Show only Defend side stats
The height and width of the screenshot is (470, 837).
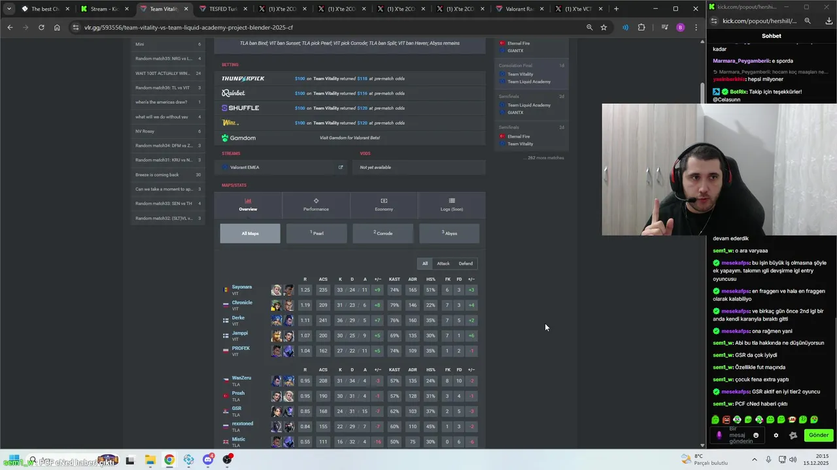click(x=466, y=264)
